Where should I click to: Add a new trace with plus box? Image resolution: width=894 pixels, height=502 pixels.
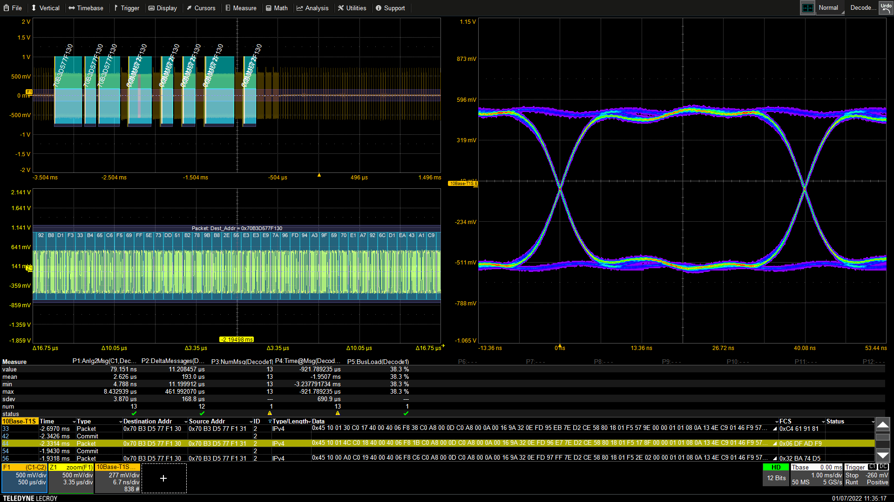(x=163, y=478)
